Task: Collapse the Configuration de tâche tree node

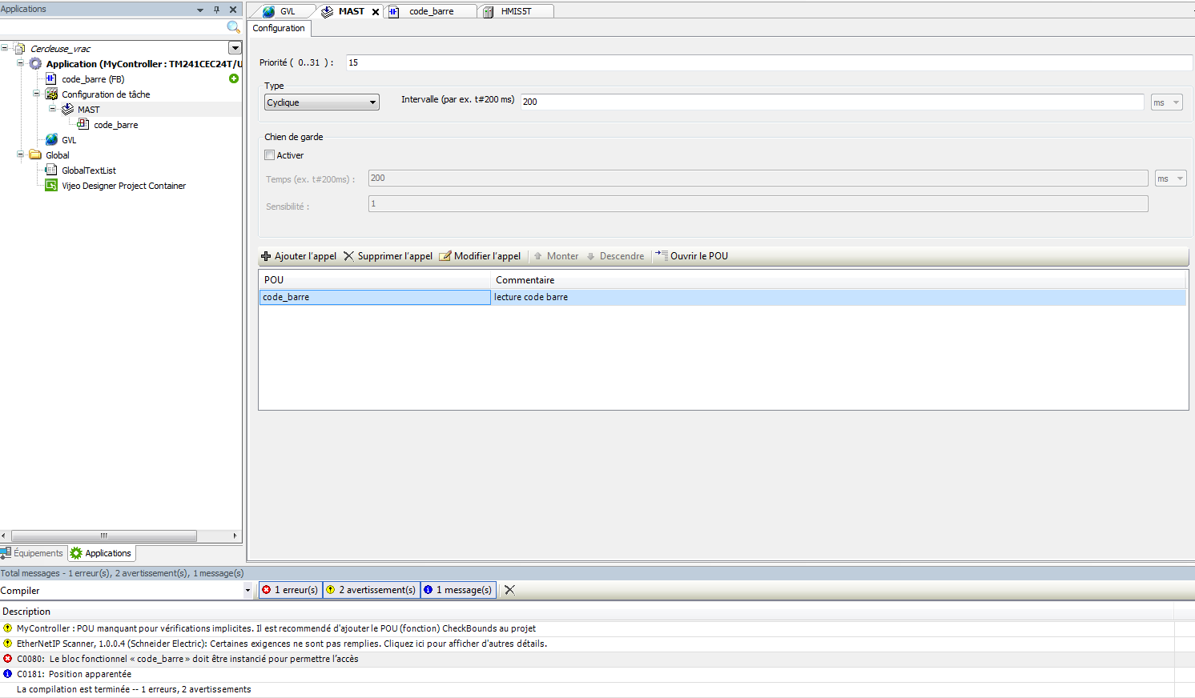Action: point(36,94)
